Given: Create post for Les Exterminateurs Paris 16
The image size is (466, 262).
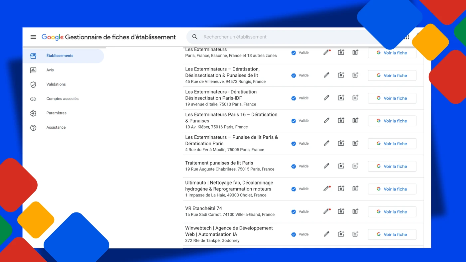Looking at the screenshot, I should pos(355,120).
